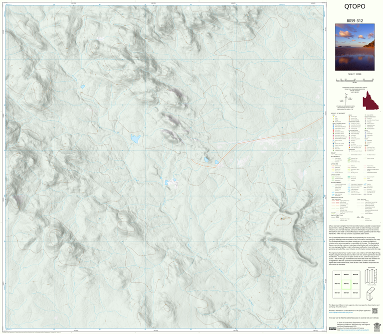Click the Queensland Government coat of arms

[378, 326]
